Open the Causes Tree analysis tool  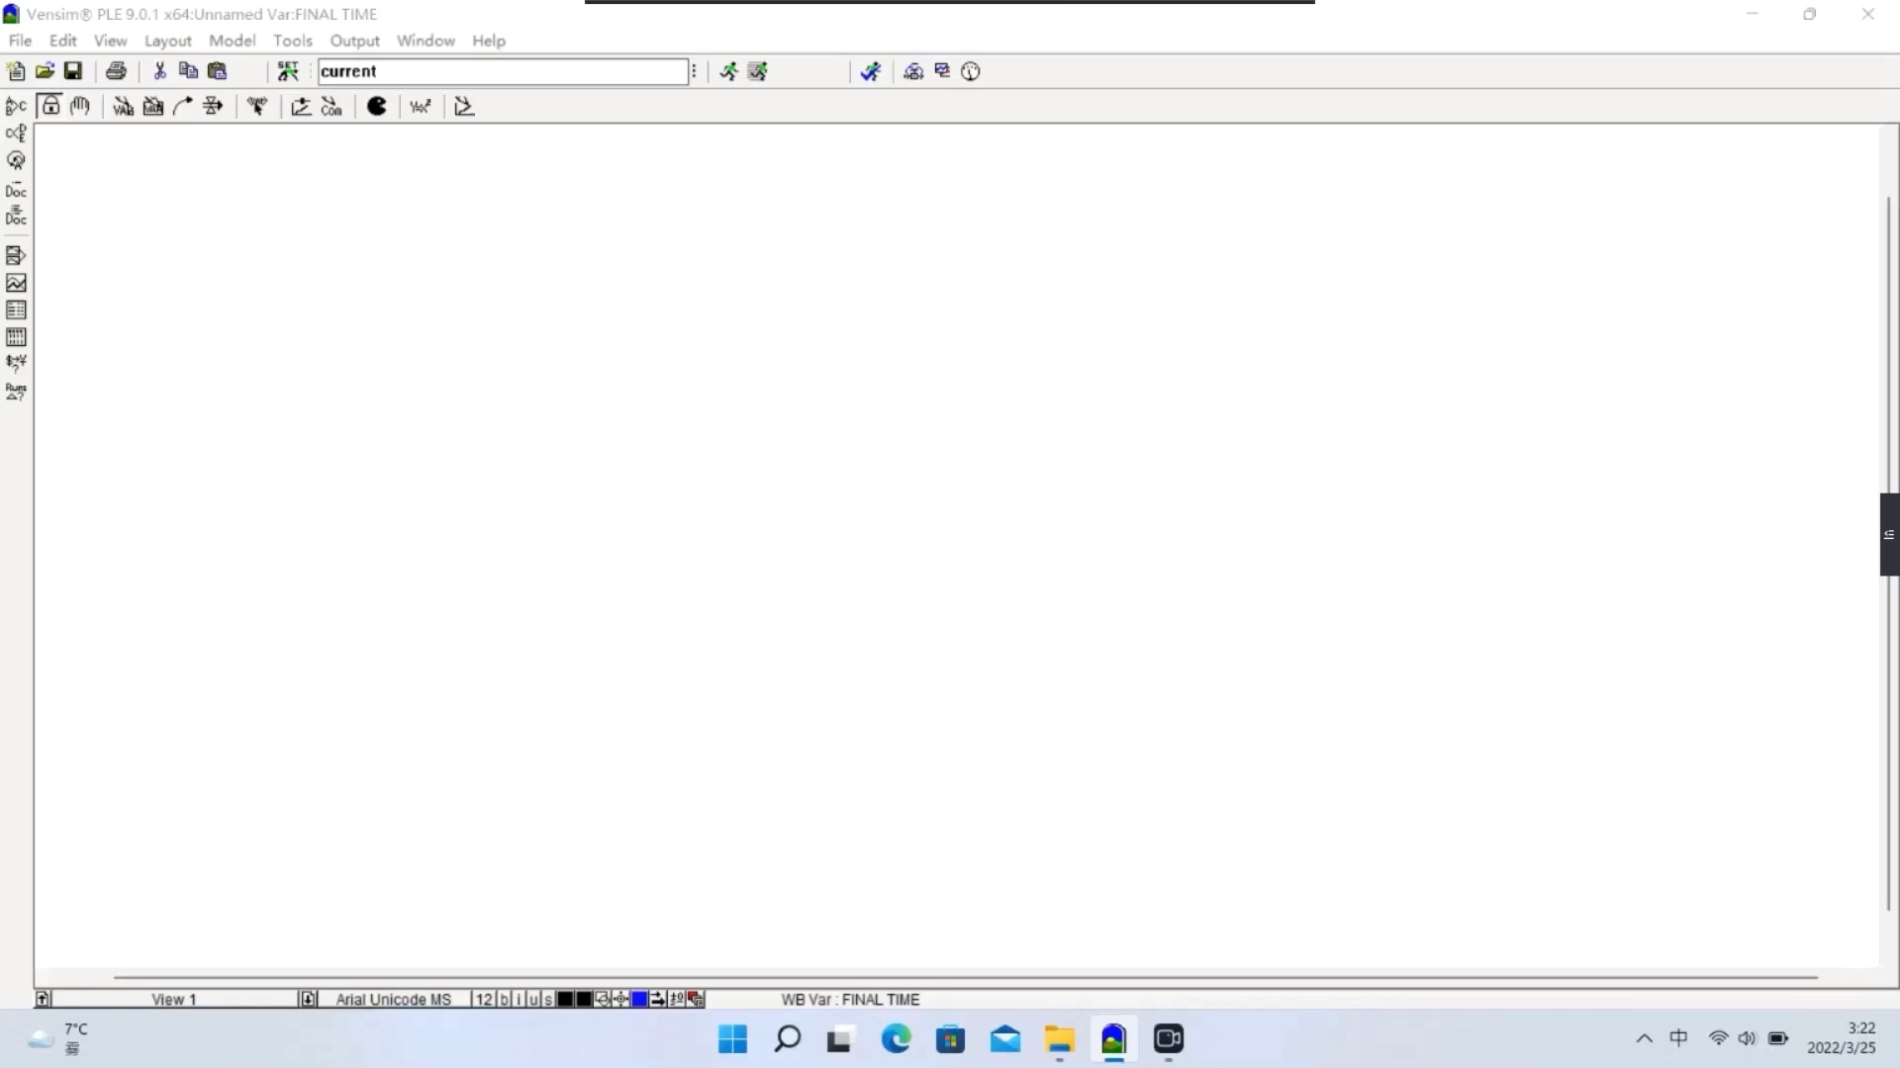(x=16, y=106)
